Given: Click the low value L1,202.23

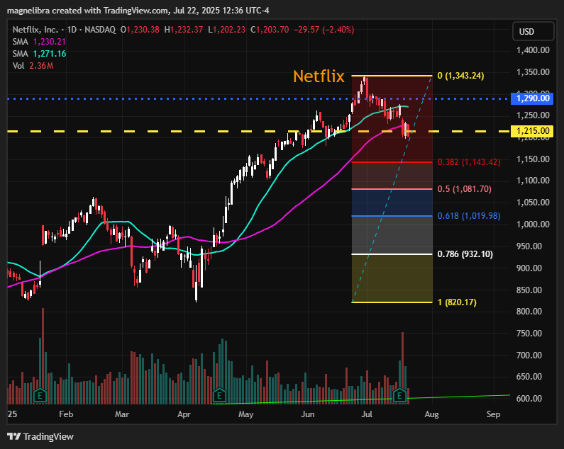Looking at the screenshot, I should click(x=226, y=30).
